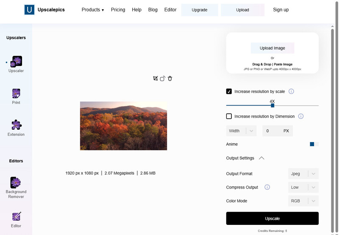Open the Upscaler tool in sidebar
This screenshot has width=339, height=235.
point(17,62)
